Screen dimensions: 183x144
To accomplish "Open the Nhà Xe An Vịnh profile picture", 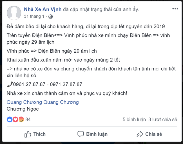I will click(x=14, y=13).
